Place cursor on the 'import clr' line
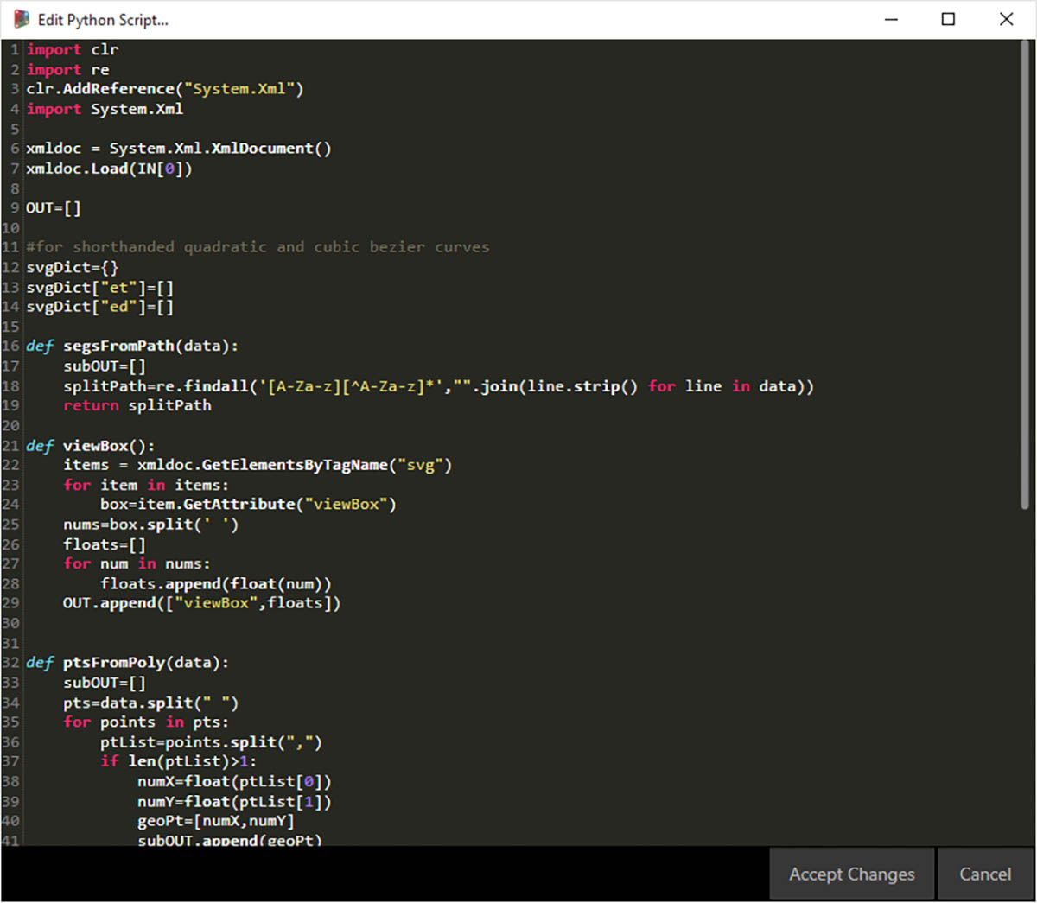1037x903 pixels. click(x=73, y=50)
